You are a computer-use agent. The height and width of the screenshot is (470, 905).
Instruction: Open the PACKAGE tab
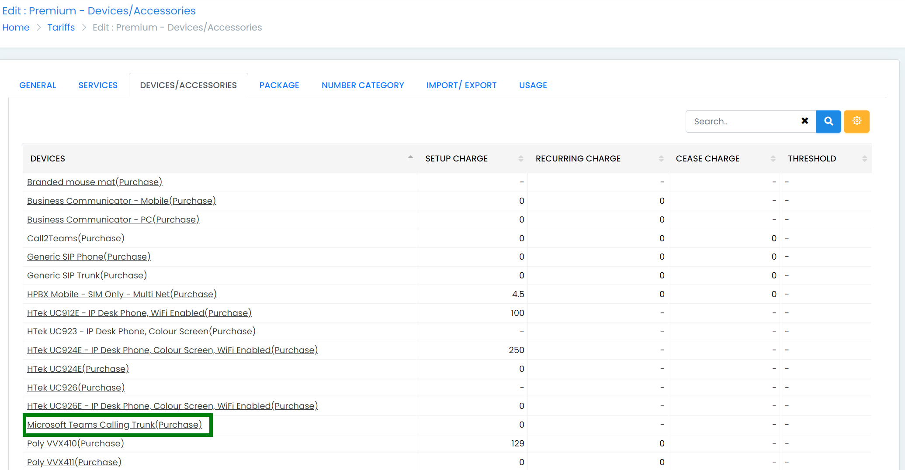pos(279,85)
